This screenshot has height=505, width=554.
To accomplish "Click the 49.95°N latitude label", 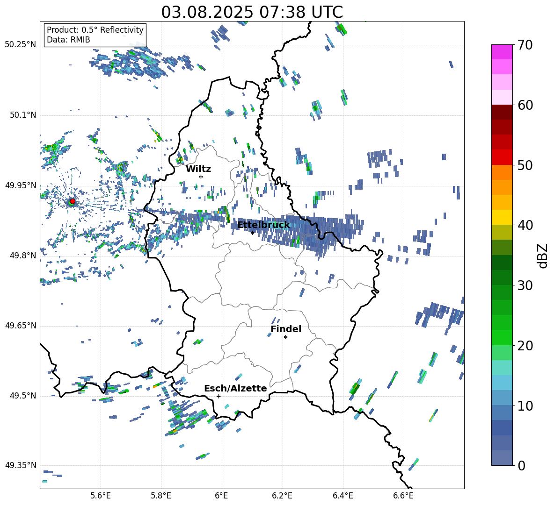I will [x=21, y=185].
